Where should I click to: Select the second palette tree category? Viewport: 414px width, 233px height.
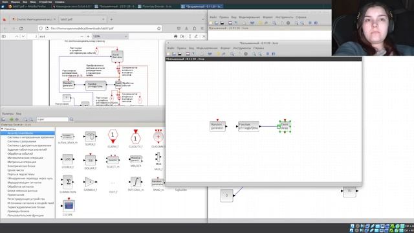[x=30, y=137]
